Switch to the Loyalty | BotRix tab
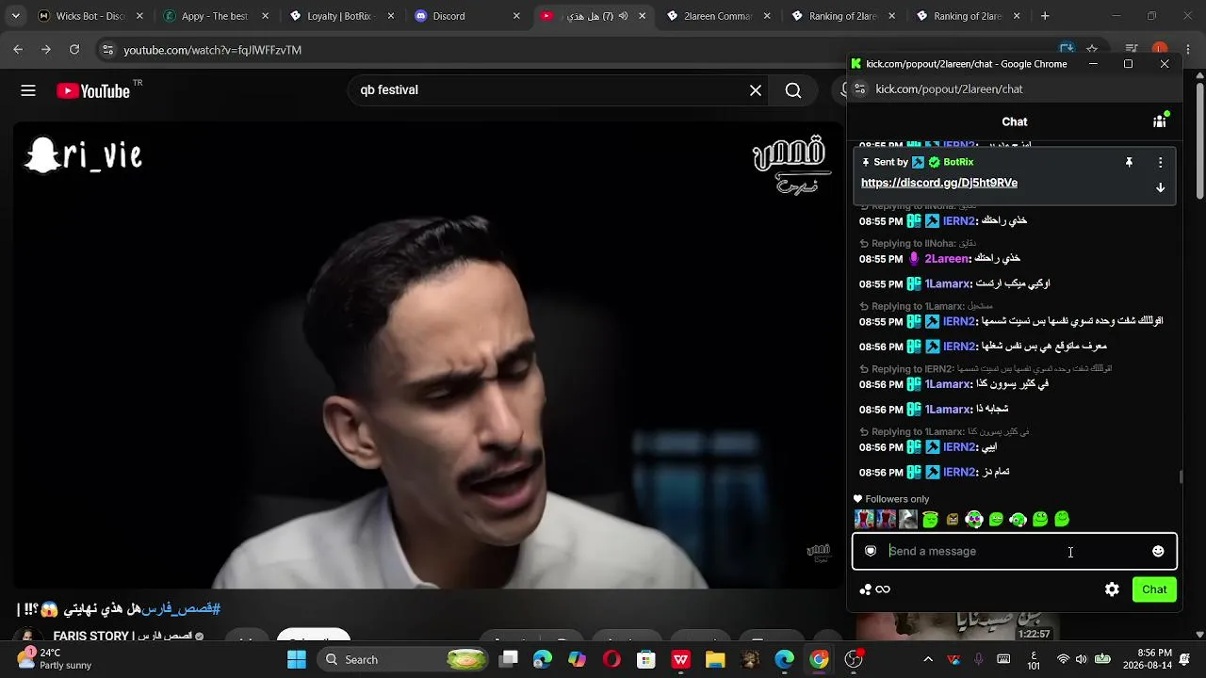This screenshot has height=678, width=1206. (x=341, y=16)
